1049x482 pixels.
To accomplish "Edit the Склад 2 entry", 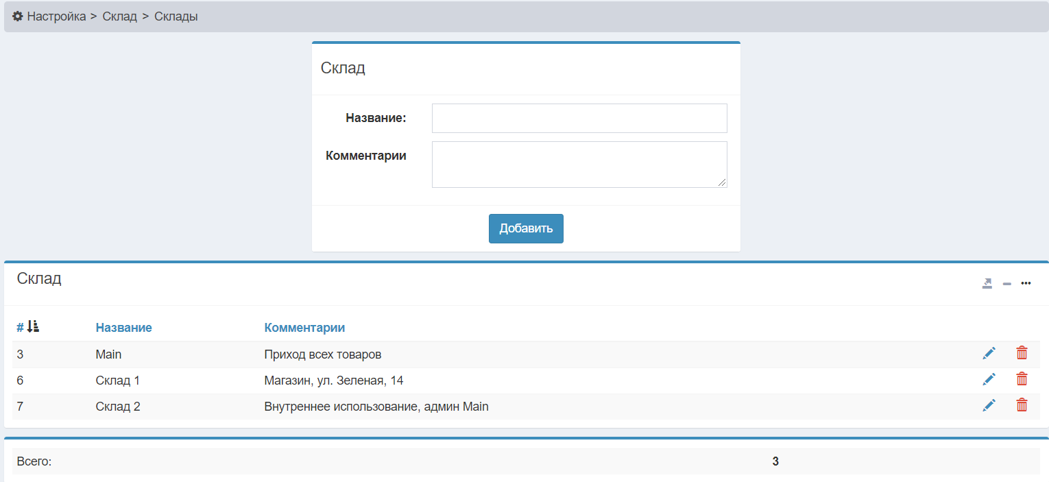I will tap(989, 406).
